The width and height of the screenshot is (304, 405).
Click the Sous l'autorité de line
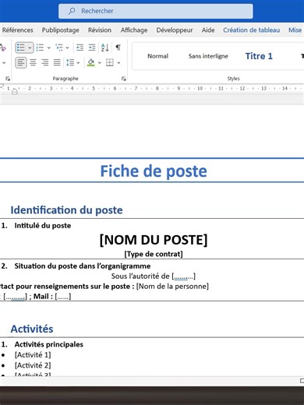(x=154, y=276)
